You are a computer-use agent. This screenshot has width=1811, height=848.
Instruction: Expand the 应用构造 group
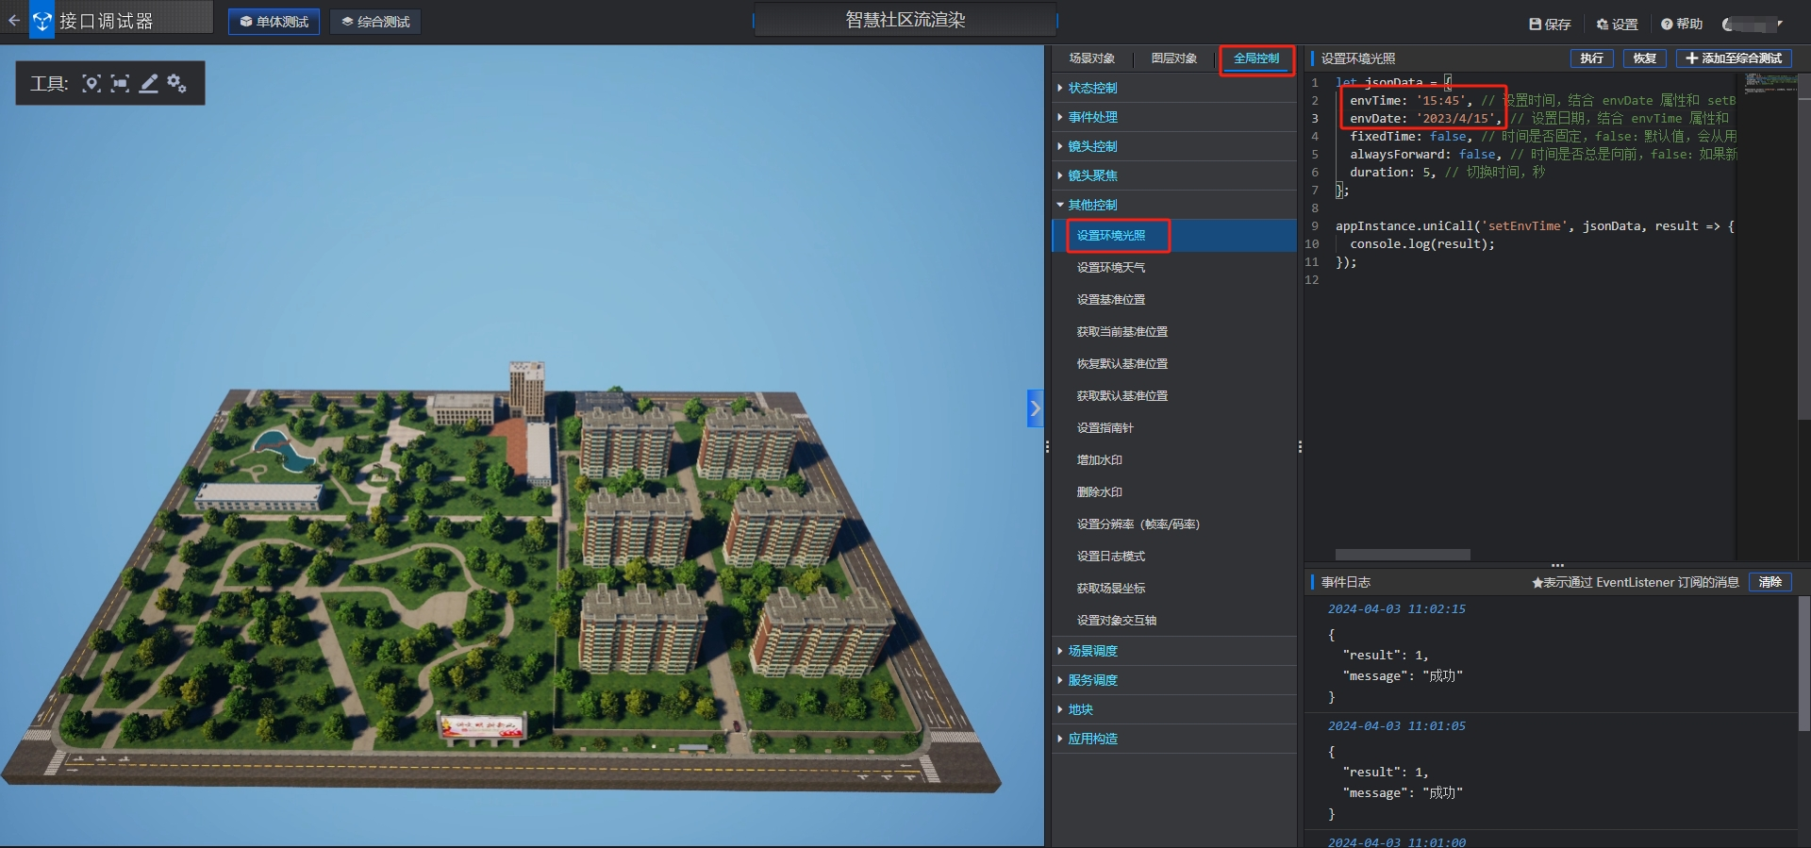1174,739
